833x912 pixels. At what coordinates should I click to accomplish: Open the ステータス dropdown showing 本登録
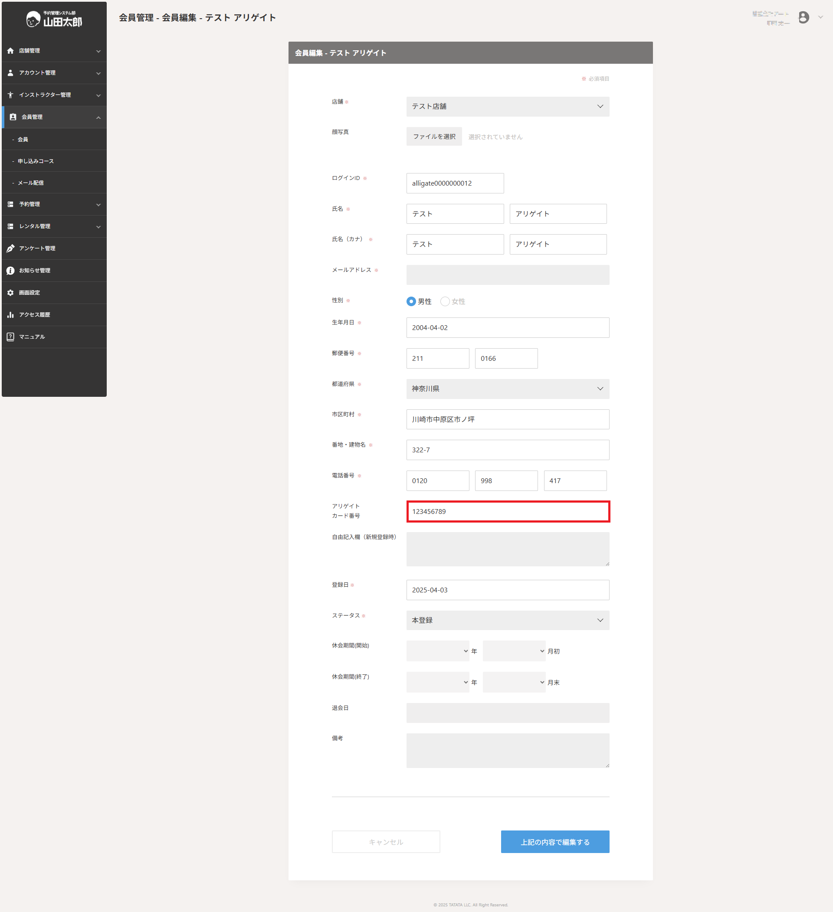pos(508,620)
